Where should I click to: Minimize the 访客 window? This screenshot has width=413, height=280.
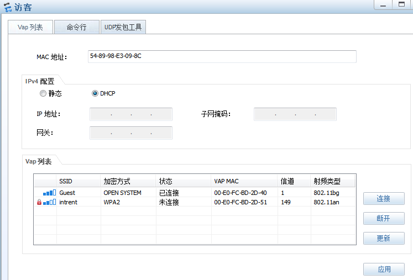coord(383,5)
